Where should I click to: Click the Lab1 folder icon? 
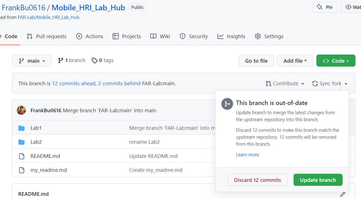pyautogui.click(x=21, y=128)
